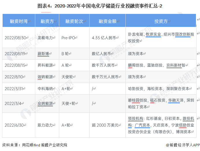
Task: Click investor text starting with 碧桂园创投
Action: (x=161, y=104)
